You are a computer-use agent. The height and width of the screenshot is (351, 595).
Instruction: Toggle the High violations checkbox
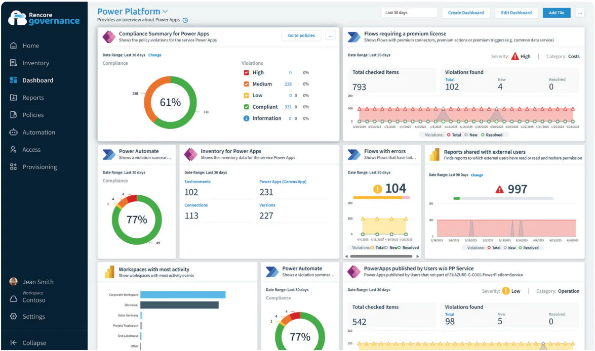246,72
